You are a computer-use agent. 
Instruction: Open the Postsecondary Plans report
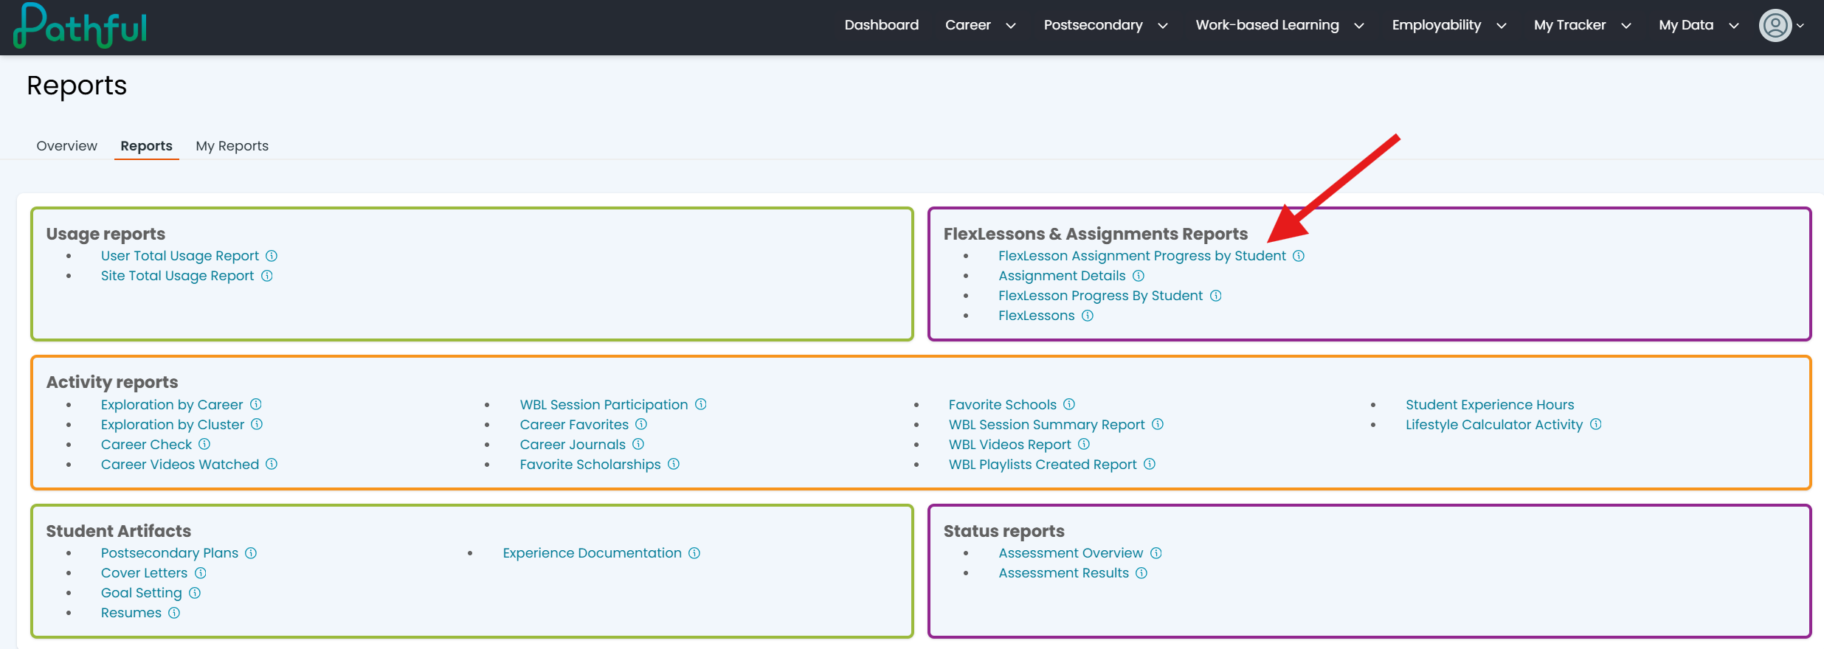[x=170, y=553]
